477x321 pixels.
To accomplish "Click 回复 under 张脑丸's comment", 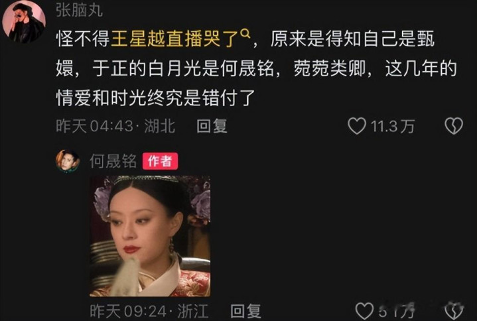I will click(212, 126).
